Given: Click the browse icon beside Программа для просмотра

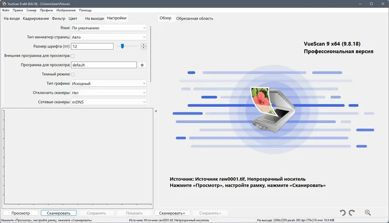Looking at the screenshot, I should (142, 65).
